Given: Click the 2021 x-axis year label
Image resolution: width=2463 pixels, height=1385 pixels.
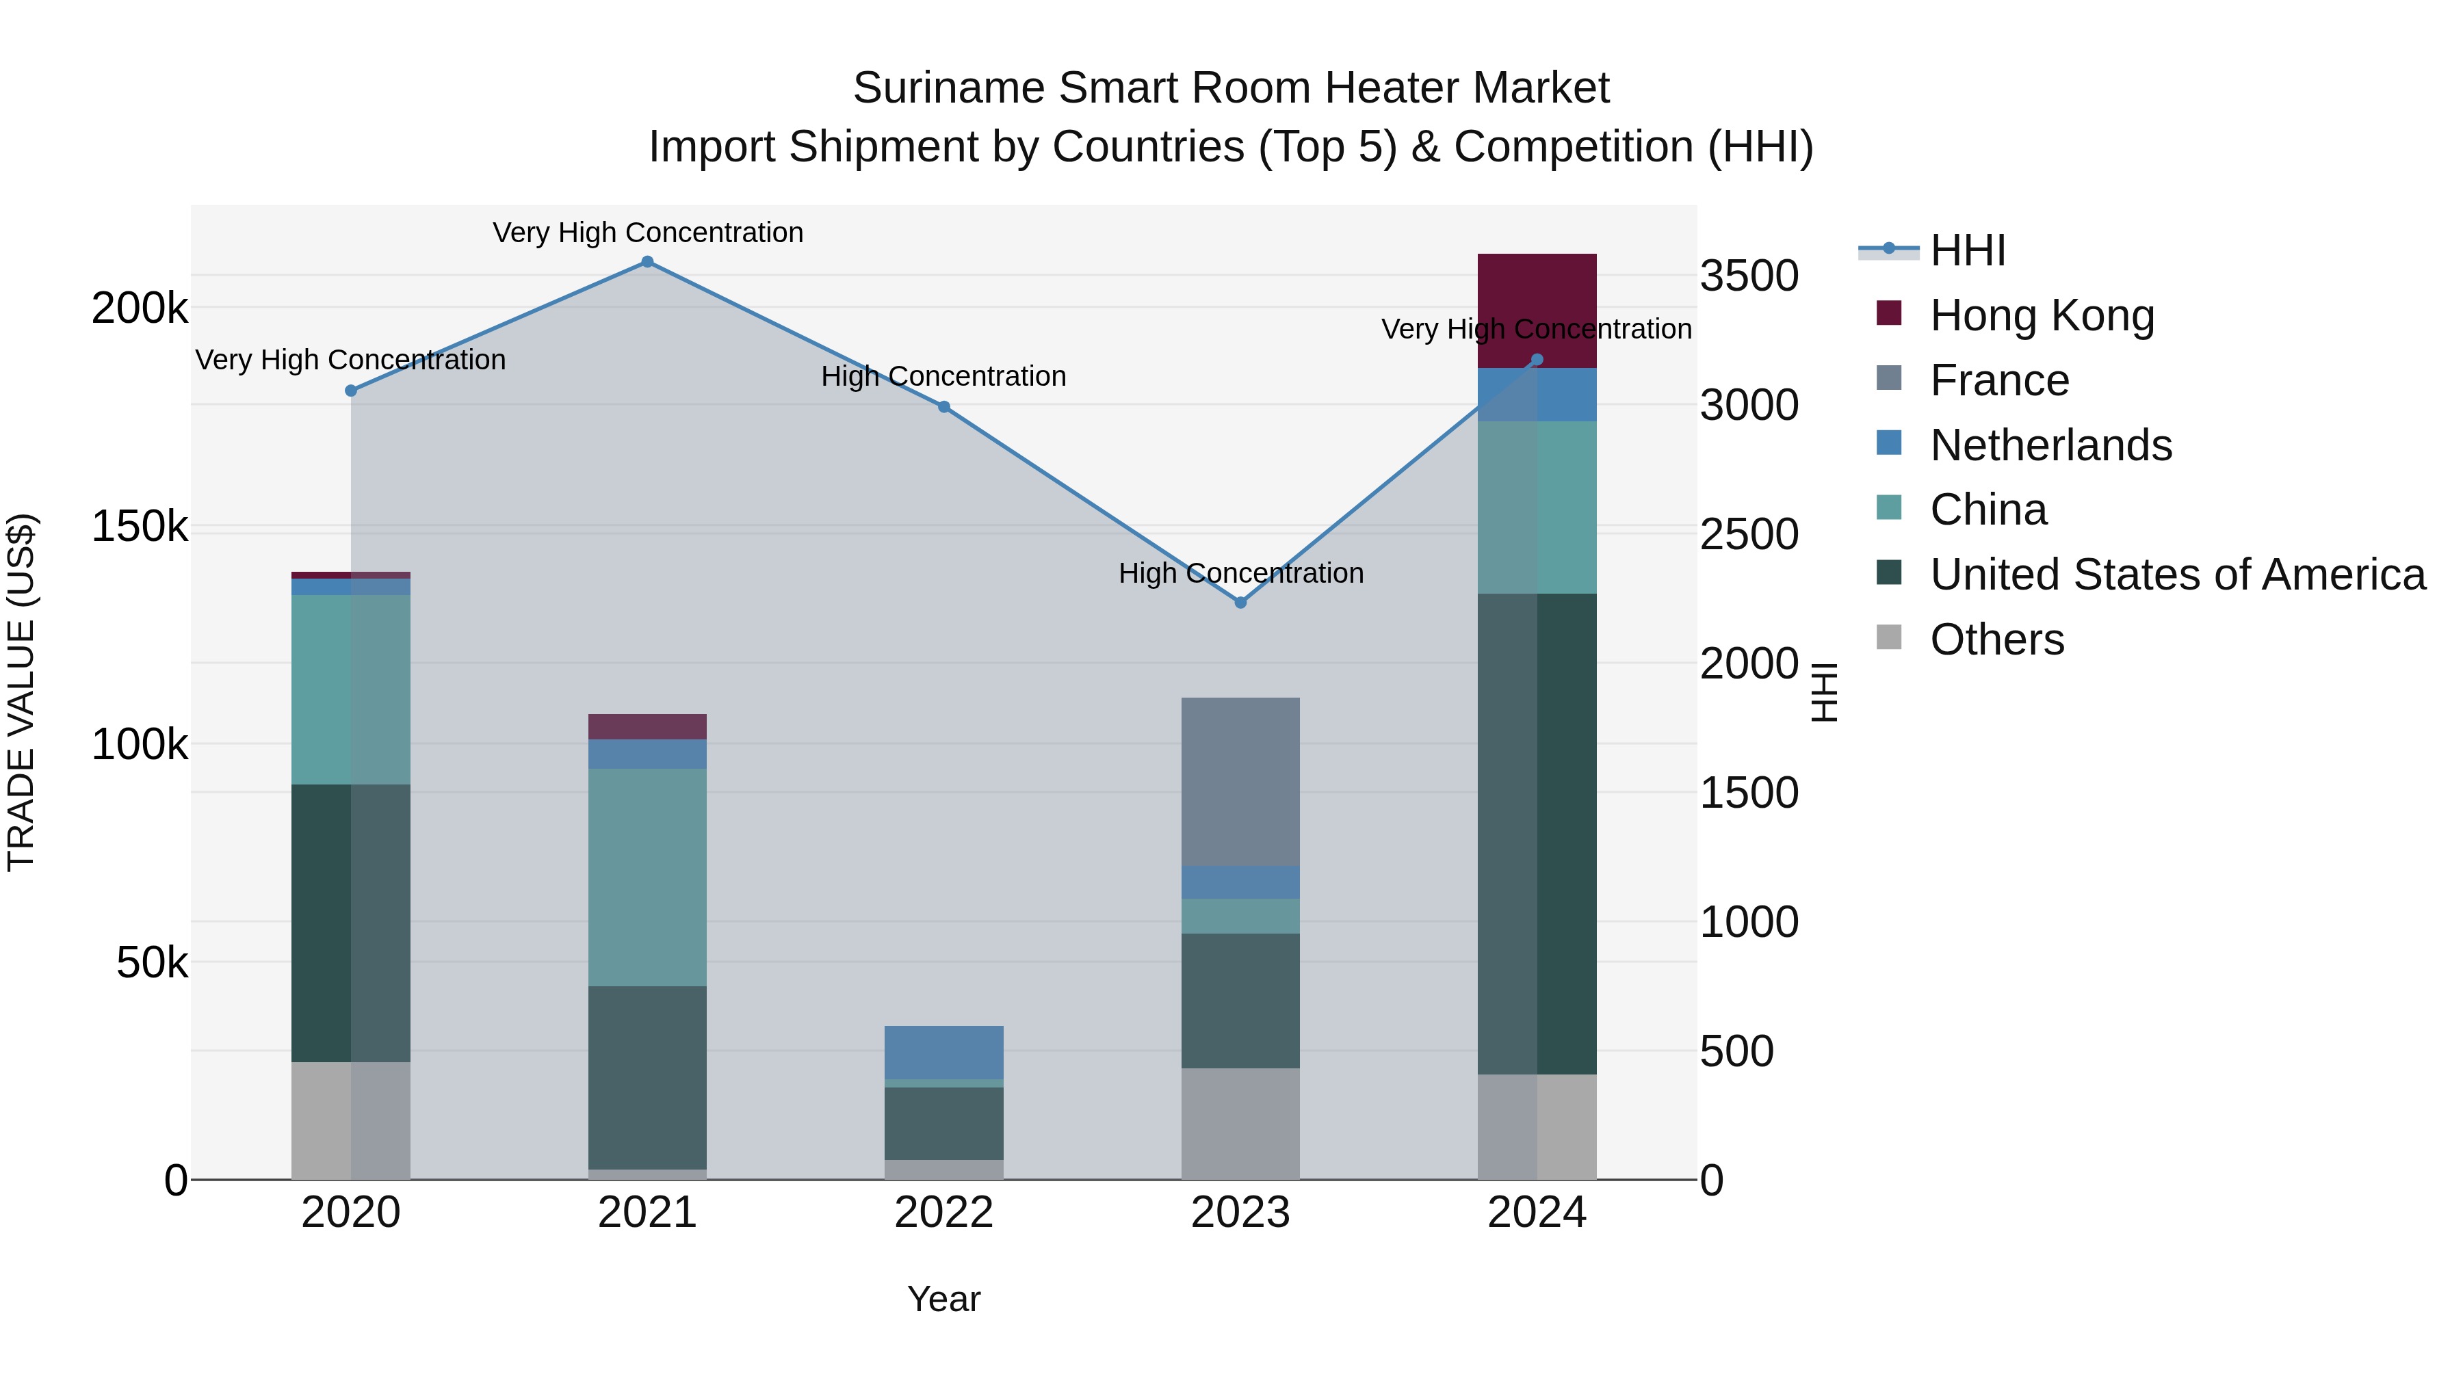Looking at the screenshot, I should tap(647, 1213).
